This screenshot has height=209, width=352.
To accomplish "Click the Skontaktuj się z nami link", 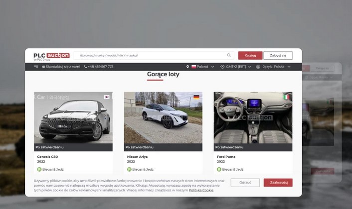I will tap(63, 67).
